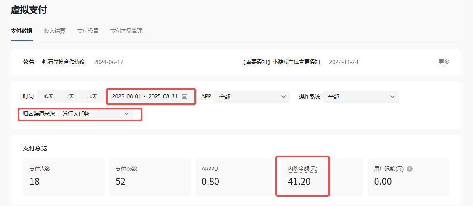This screenshot has width=473, height=206.
Task: Switch to the 收入结算 tab
Action: pos(55,31)
